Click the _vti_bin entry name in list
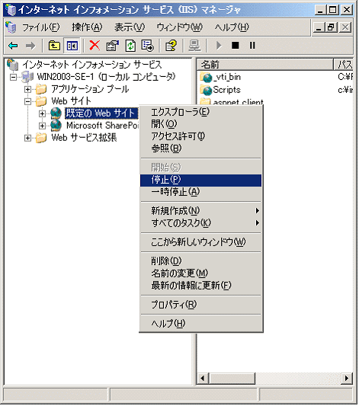Screen dimensions: 359x406 point(227,77)
